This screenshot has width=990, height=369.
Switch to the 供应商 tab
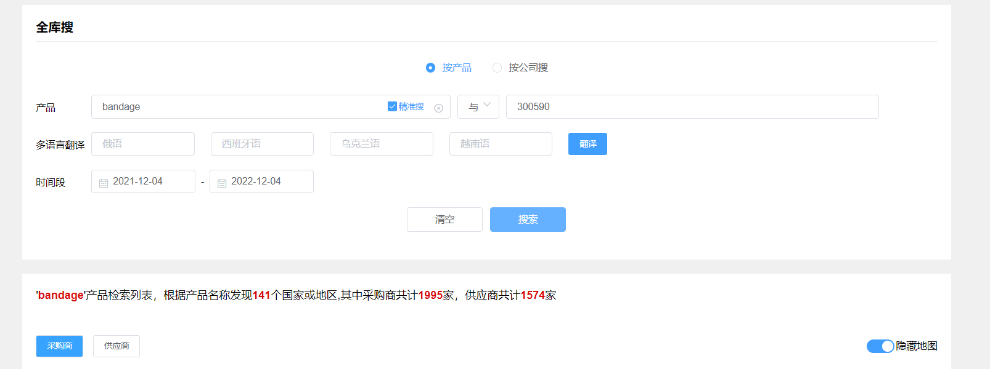point(117,346)
